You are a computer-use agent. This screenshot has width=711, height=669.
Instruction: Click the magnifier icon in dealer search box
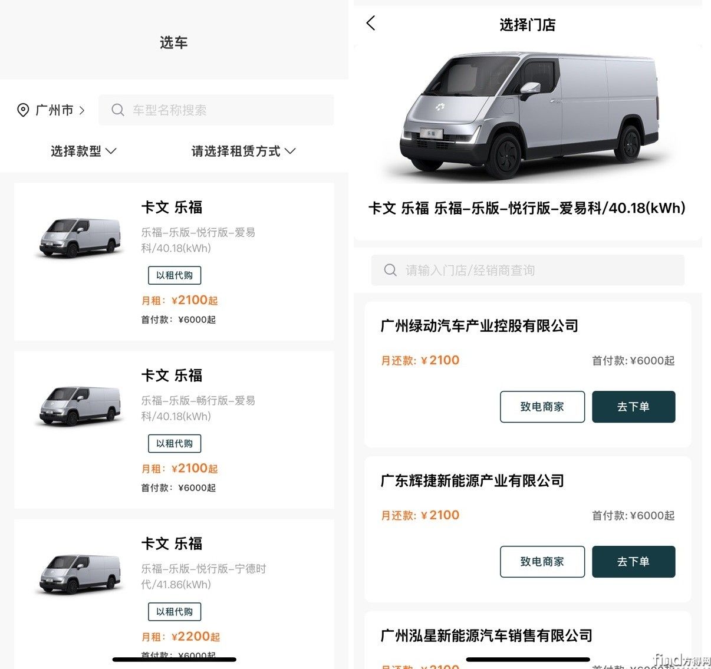click(390, 271)
